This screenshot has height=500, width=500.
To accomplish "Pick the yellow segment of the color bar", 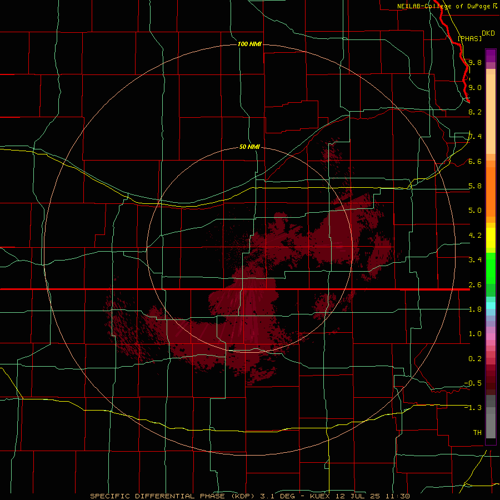I will [491, 238].
